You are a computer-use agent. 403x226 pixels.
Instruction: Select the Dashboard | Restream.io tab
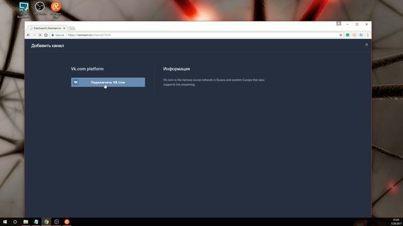48,28
